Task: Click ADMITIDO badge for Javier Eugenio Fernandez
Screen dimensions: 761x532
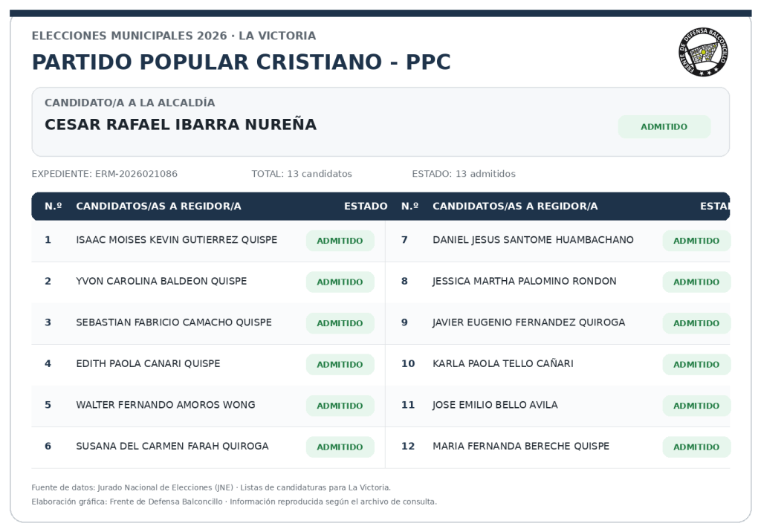Action: 696,323
